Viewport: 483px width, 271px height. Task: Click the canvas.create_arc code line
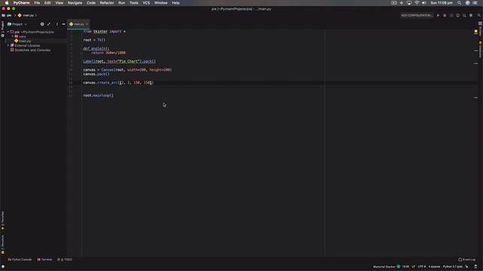[x=118, y=83]
